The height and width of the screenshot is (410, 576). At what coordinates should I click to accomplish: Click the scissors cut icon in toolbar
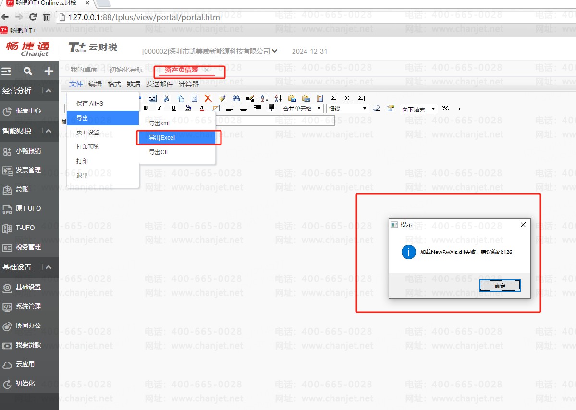pos(166,98)
